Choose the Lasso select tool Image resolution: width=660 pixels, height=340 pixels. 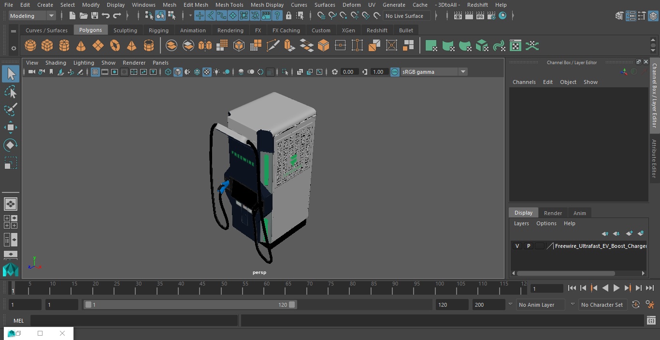[x=10, y=92]
